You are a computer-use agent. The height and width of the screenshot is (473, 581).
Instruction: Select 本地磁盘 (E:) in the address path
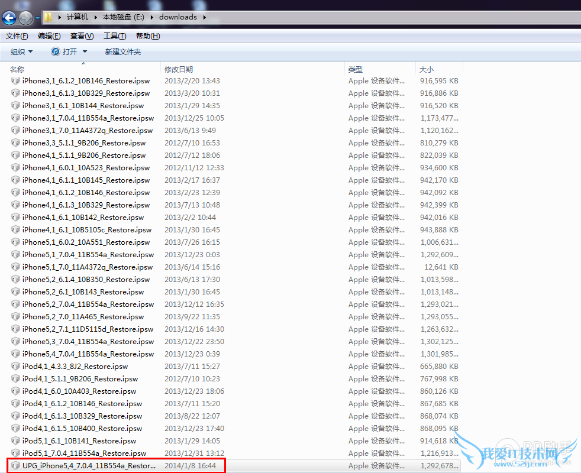[x=124, y=17]
